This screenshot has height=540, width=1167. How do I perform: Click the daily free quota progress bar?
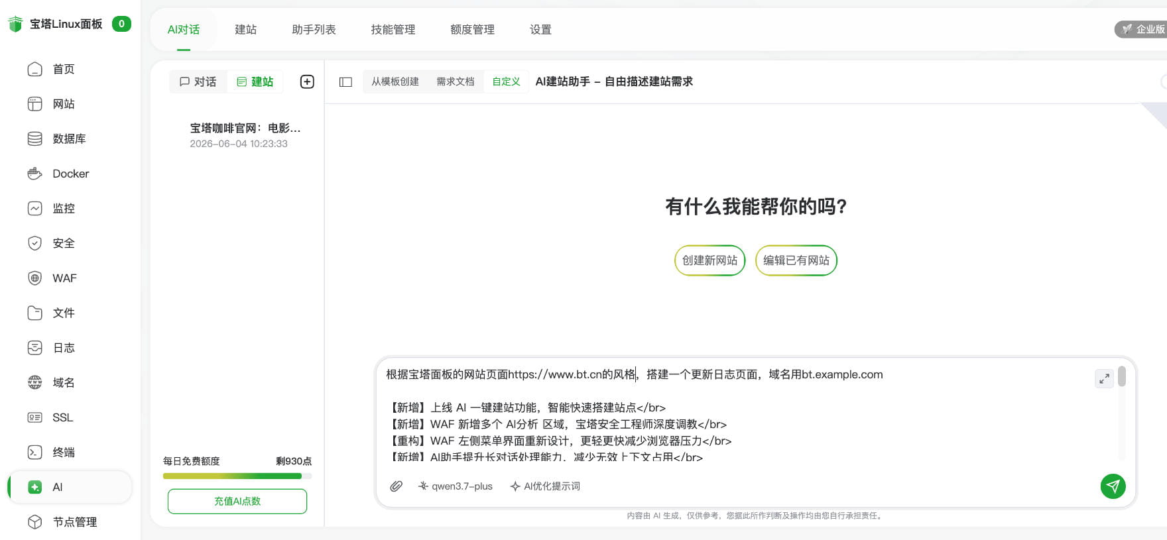237,476
